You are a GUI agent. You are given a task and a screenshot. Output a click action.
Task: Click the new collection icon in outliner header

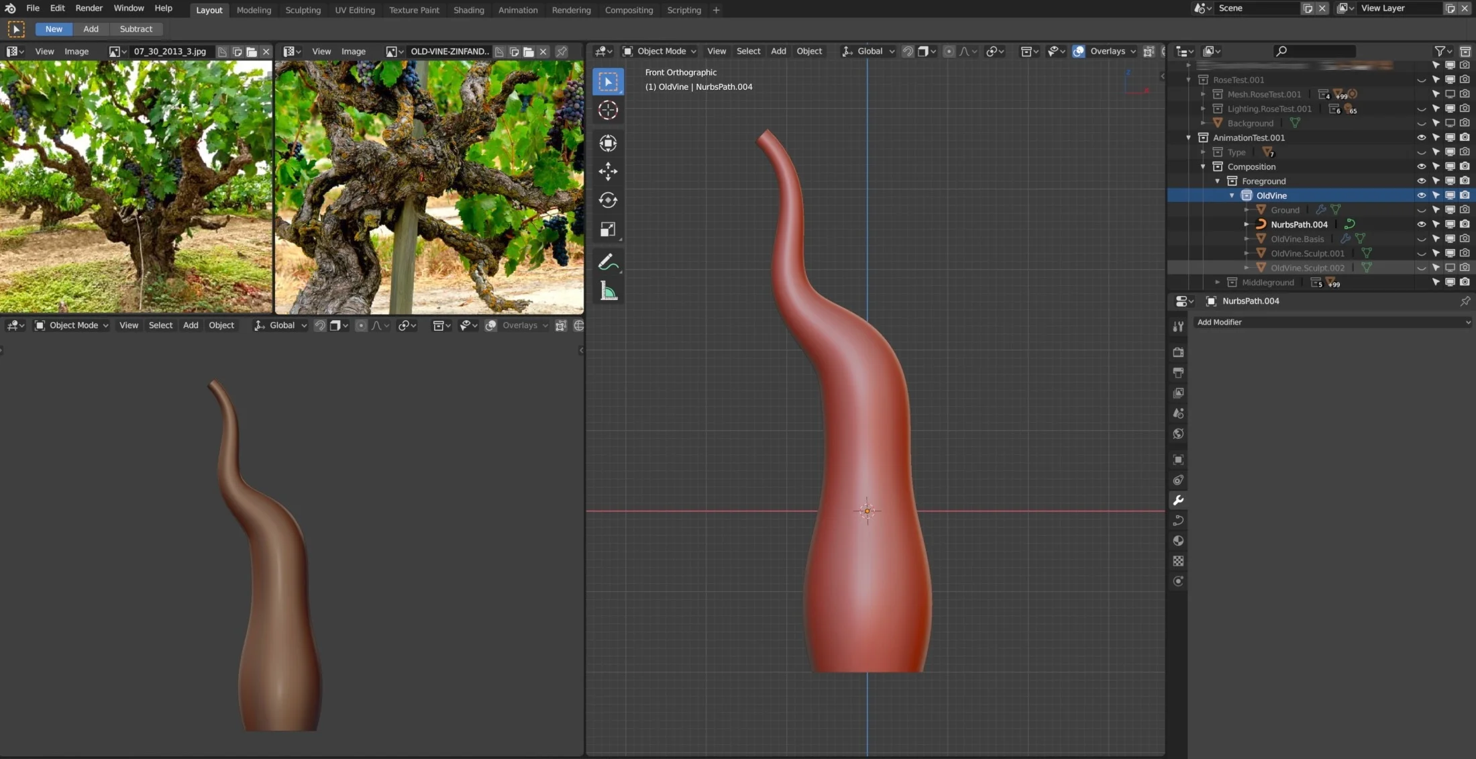1465,51
